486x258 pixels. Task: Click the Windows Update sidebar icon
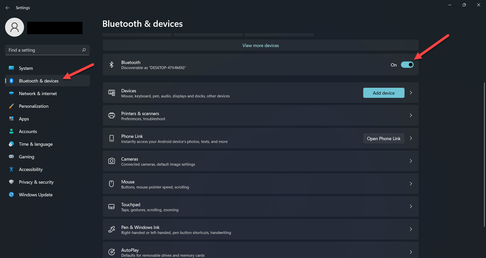[11, 195]
